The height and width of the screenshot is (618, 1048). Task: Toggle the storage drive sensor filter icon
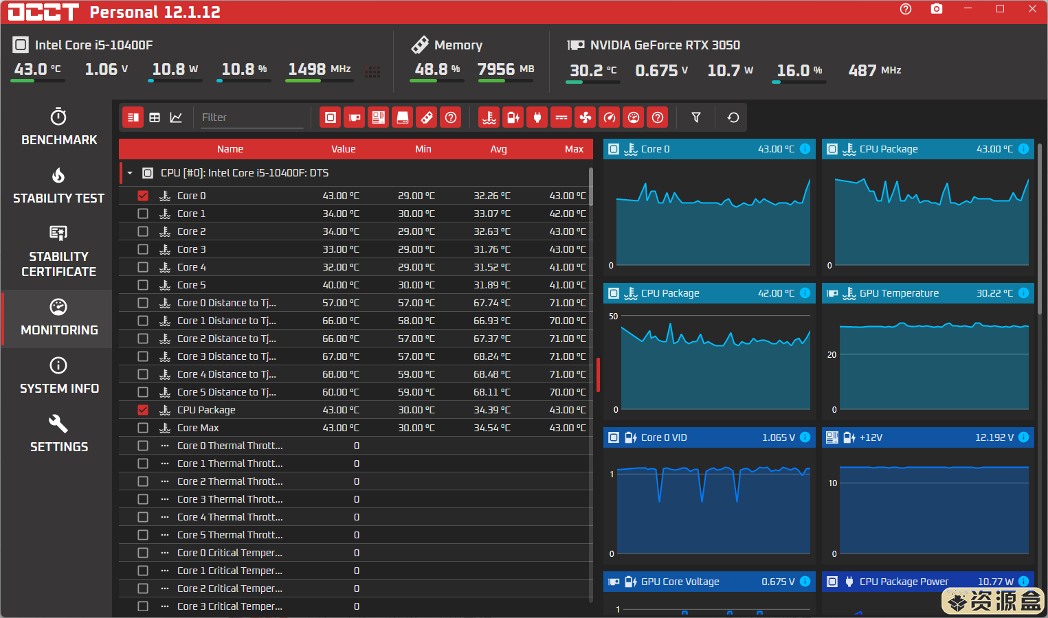[x=403, y=117]
